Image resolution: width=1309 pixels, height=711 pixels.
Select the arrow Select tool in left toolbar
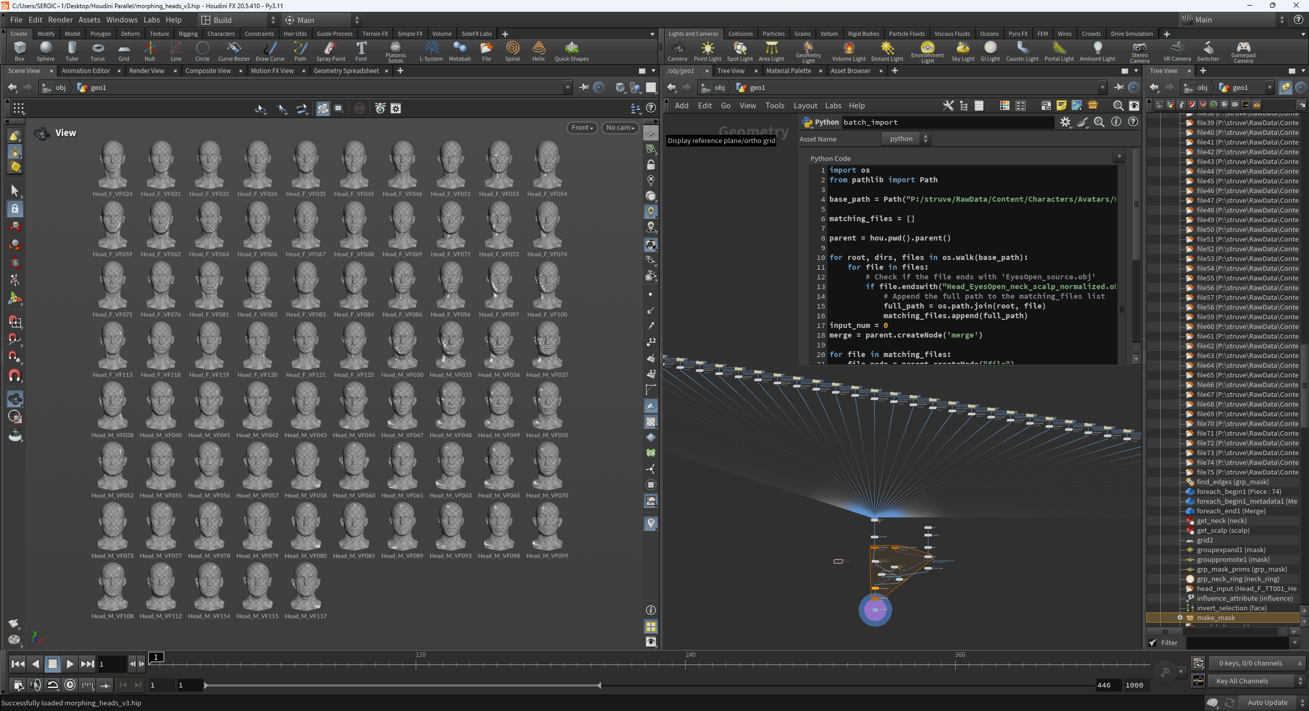pos(15,191)
